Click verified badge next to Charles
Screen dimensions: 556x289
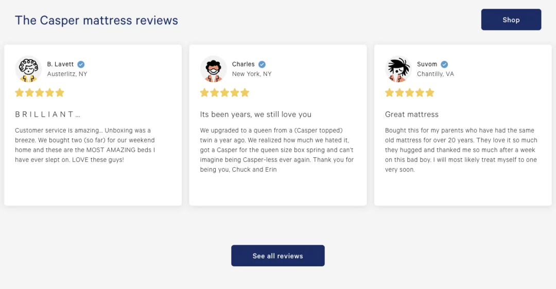tap(262, 64)
